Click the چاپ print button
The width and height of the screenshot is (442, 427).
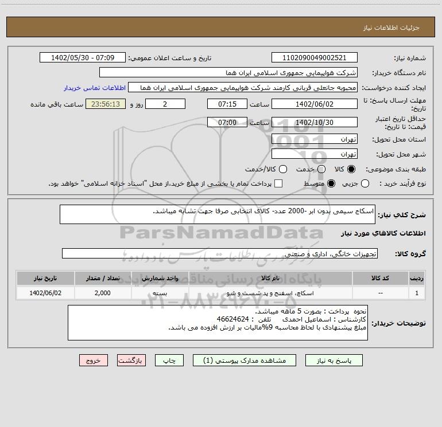coord(169,361)
